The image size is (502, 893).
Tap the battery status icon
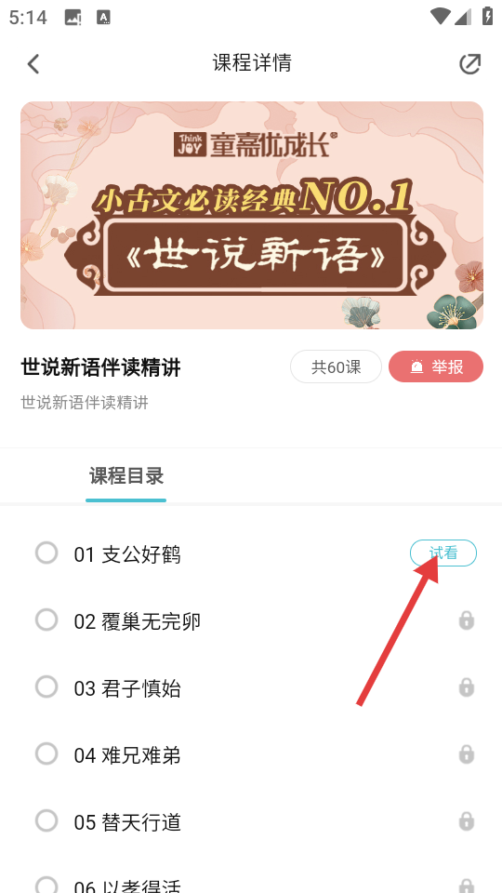(487, 16)
